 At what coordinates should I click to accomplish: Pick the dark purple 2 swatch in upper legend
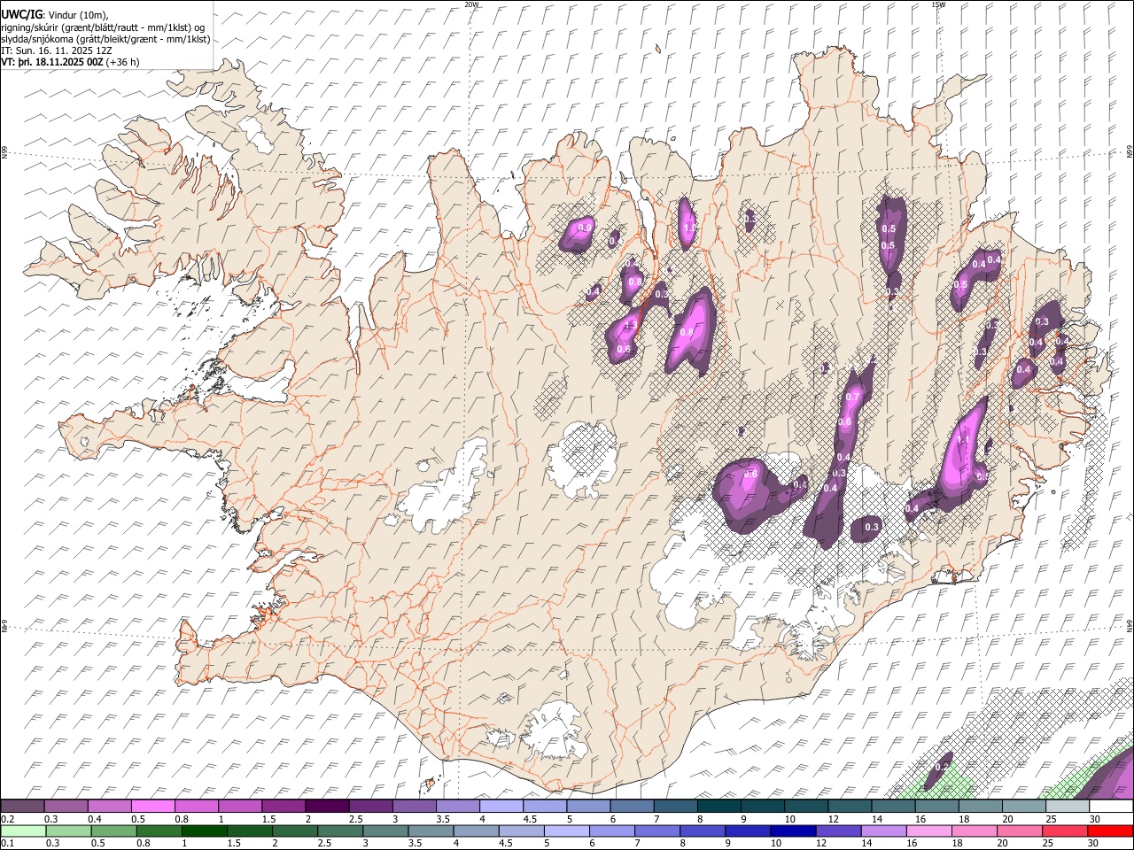point(326,807)
